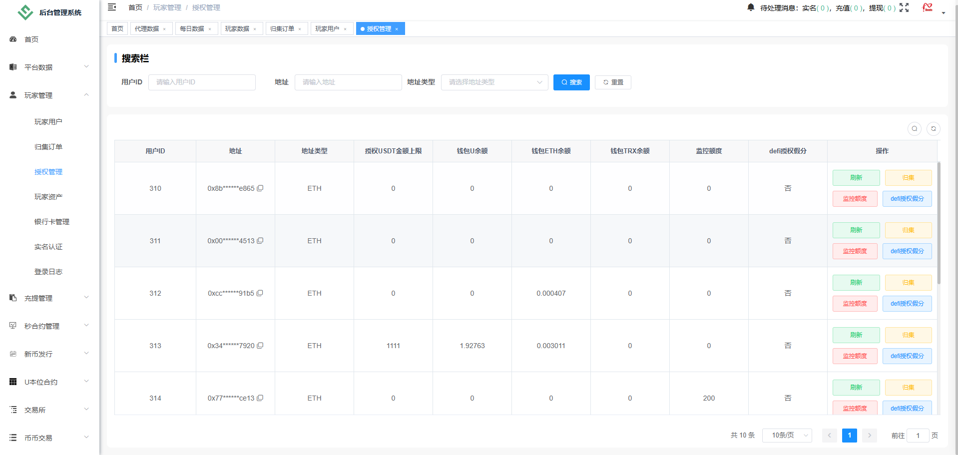
Task: Open 玩家资产 in sidebar
Action: pyautogui.click(x=50, y=197)
